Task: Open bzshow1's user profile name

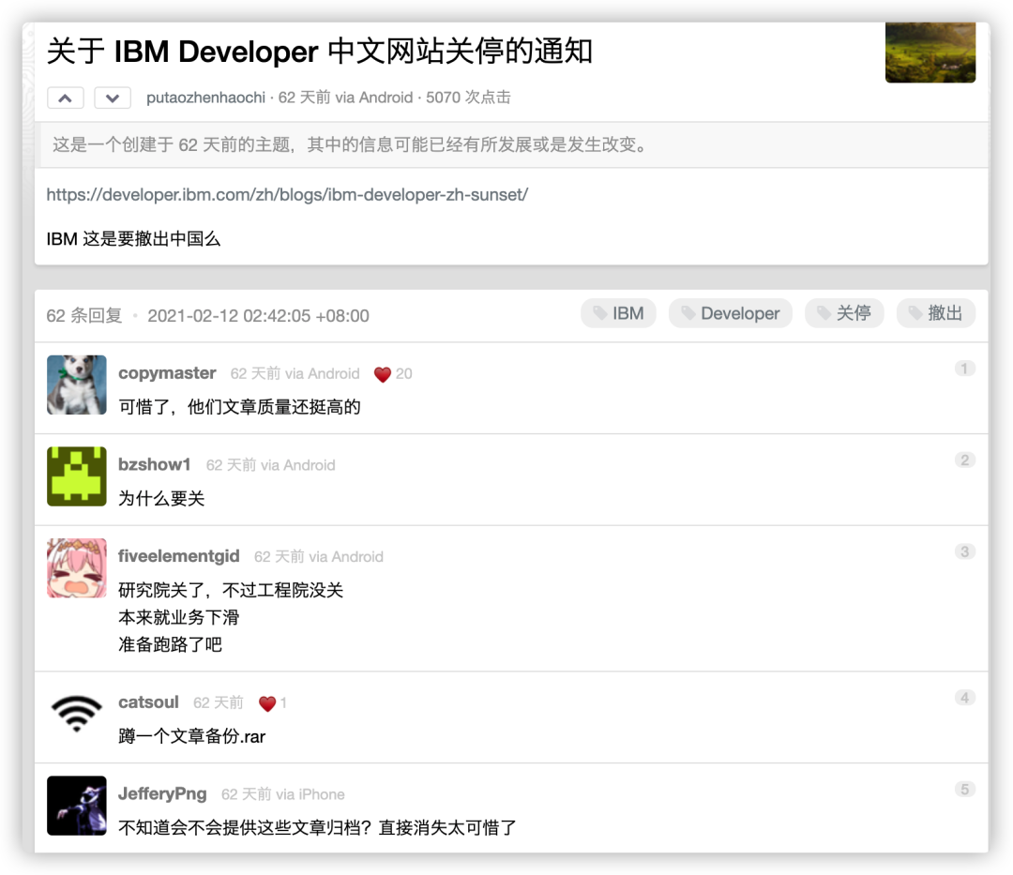Action: pos(155,465)
